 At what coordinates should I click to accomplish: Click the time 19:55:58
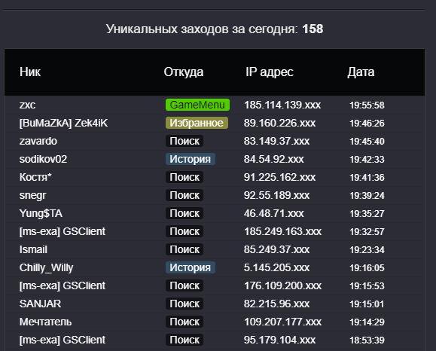(367, 105)
